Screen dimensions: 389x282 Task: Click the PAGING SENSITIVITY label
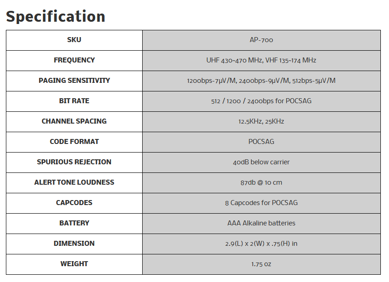pos(74,81)
